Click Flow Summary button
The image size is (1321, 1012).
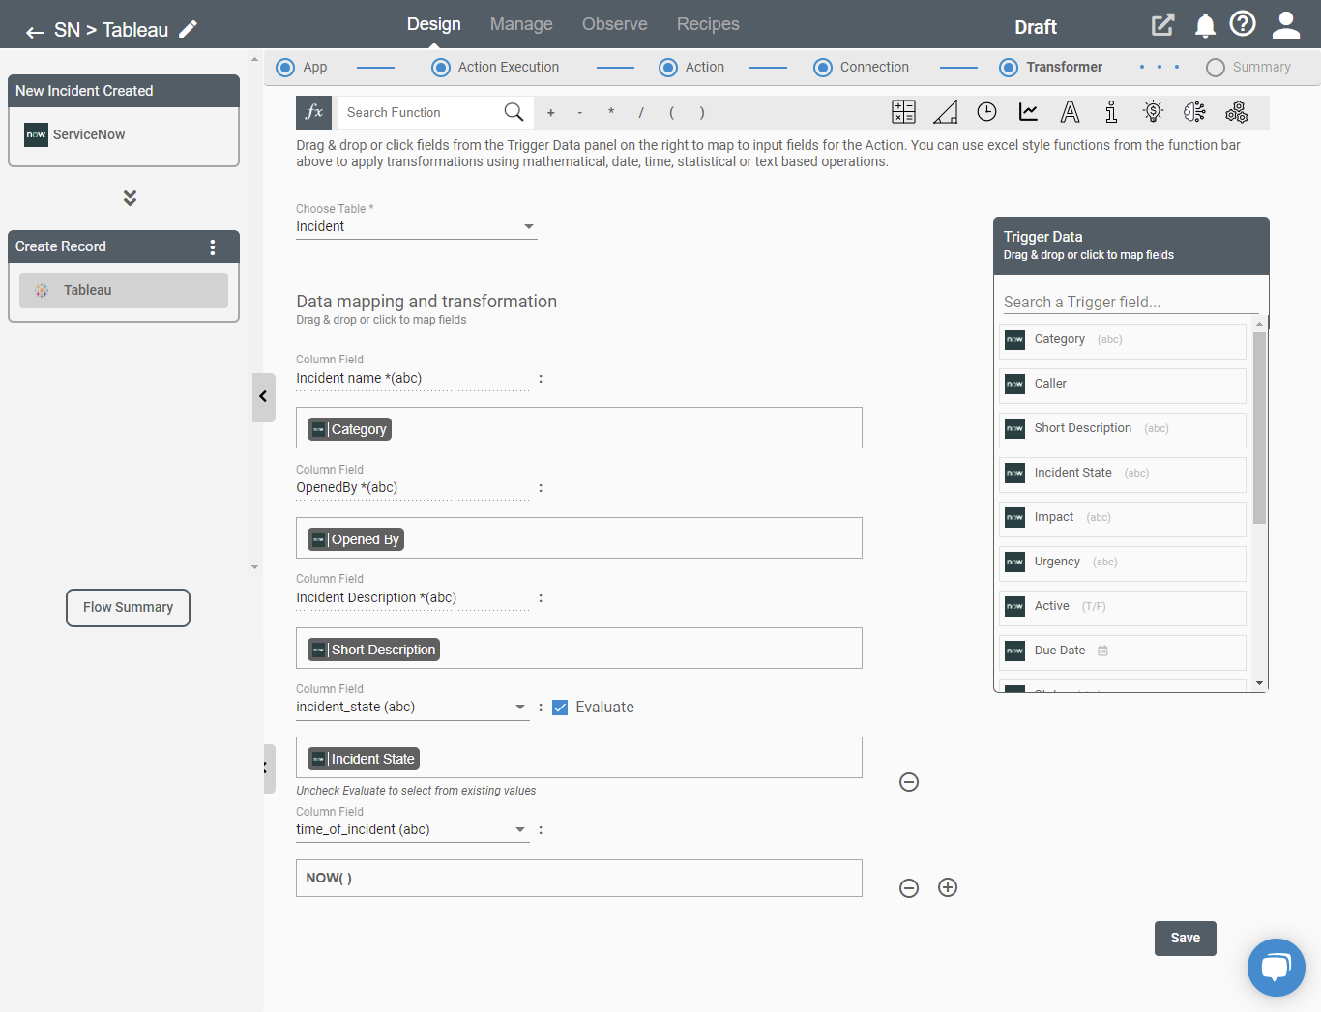pos(128,608)
